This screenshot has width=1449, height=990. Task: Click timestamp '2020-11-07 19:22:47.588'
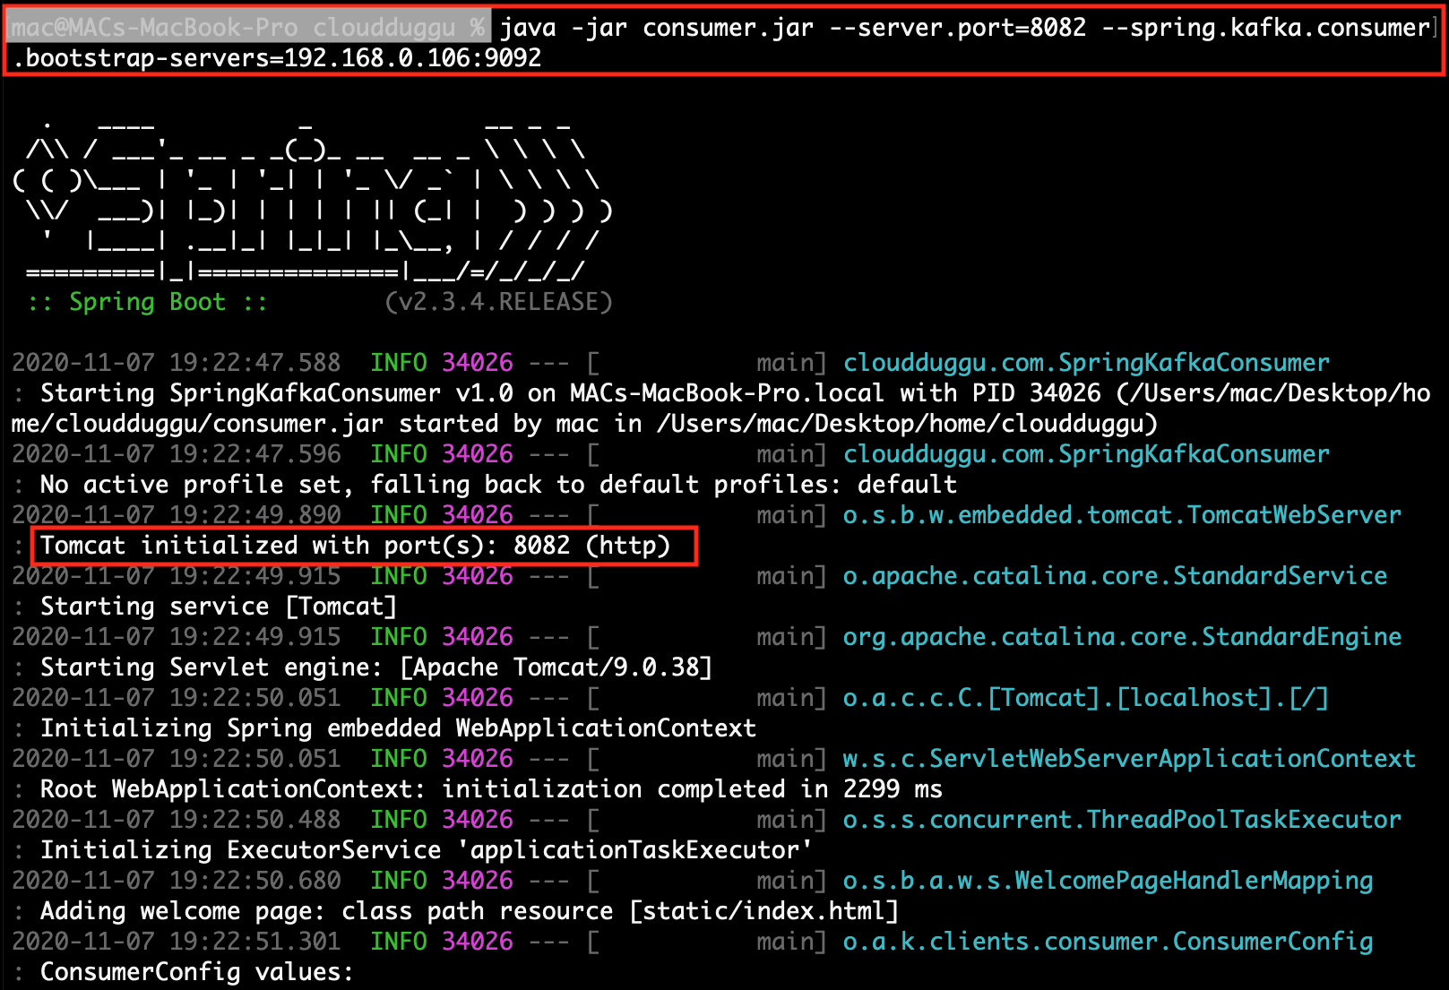176,363
